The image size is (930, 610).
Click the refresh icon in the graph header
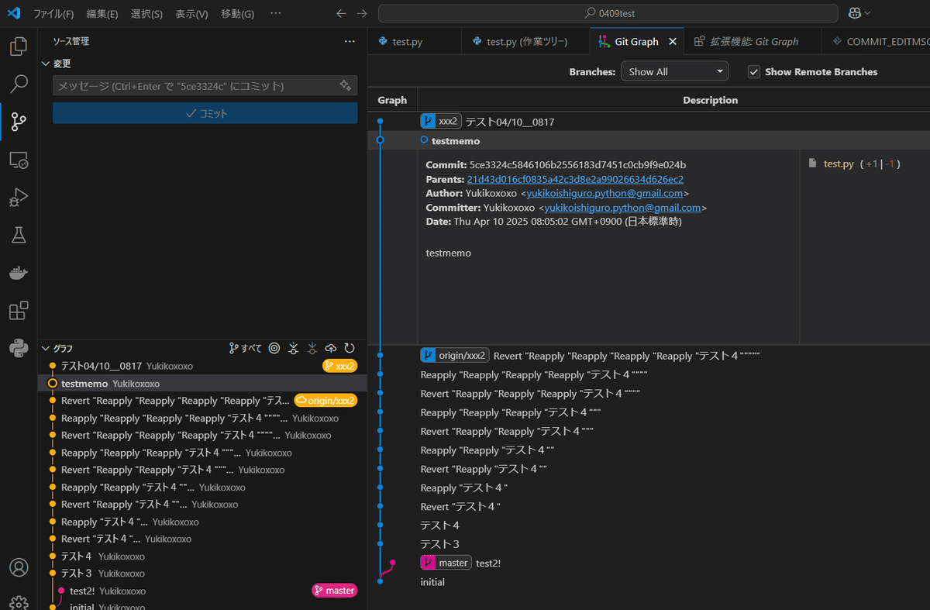pos(350,348)
